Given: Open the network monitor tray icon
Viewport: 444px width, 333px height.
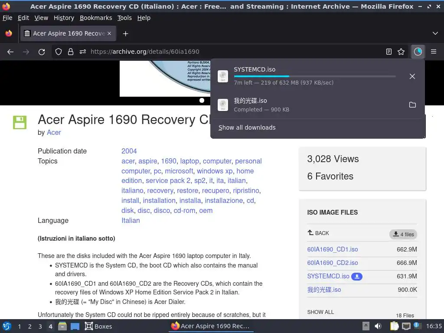Looking at the screenshot, I should coord(406,326).
